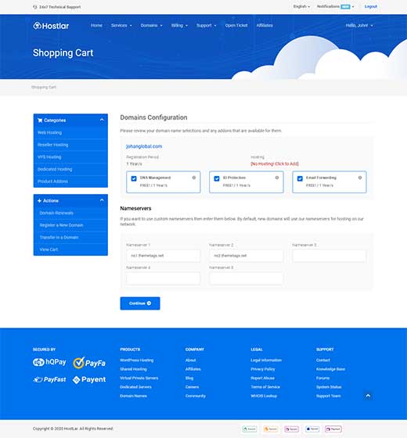Click the last purple payment badge
Viewport: 407px width, 438px height.
(333, 429)
